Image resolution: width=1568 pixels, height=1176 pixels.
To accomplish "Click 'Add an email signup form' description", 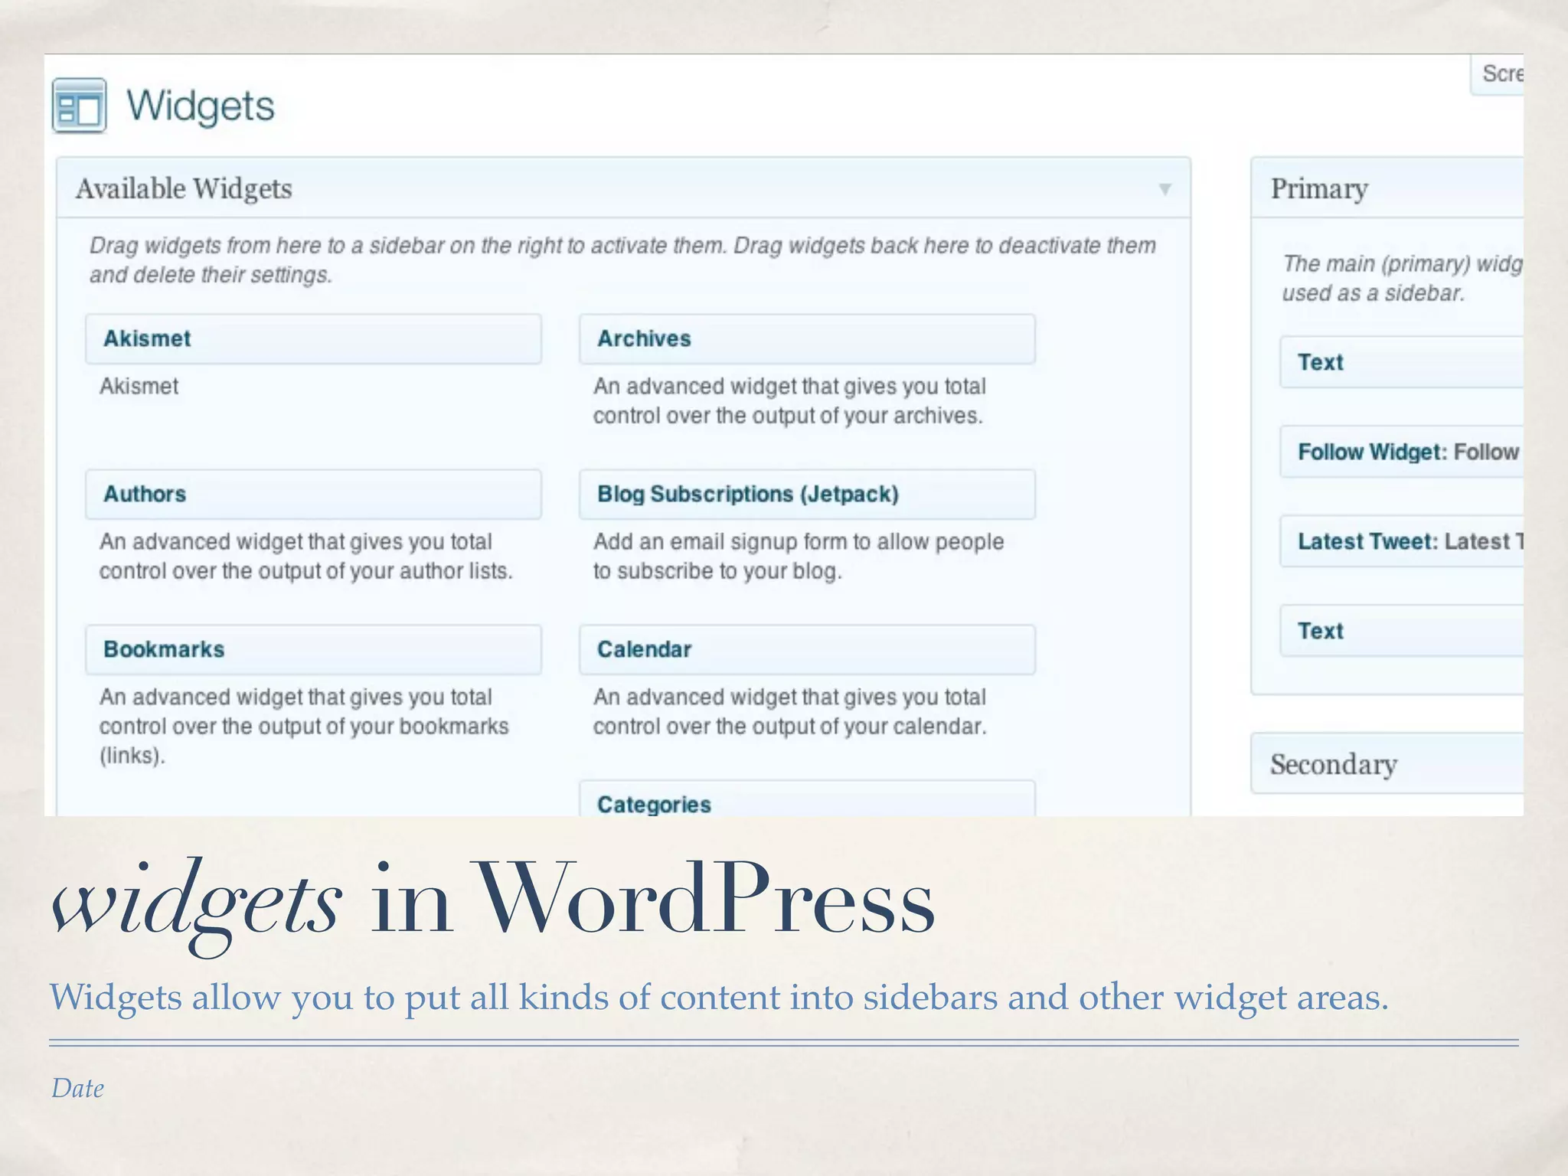I will click(x=799, y=557).
